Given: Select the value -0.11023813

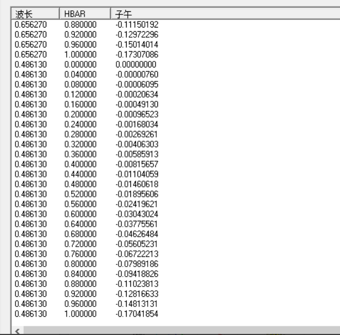Looking at the screenshot, I should coord(137,284).
